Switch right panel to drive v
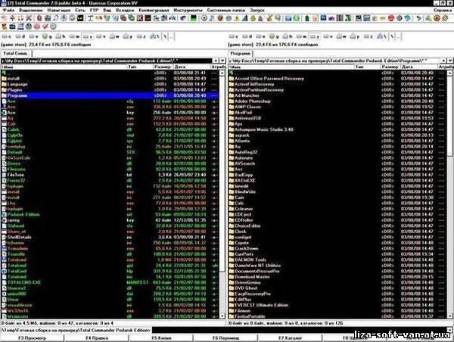454x342 pixels. pos(328,36)
